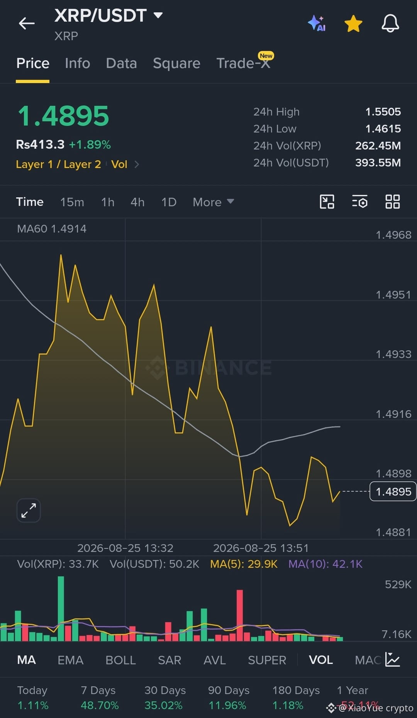Viewport: 417px width, 718px height.
Task: Expand chart to fullscreen
Action: [29, 510]
